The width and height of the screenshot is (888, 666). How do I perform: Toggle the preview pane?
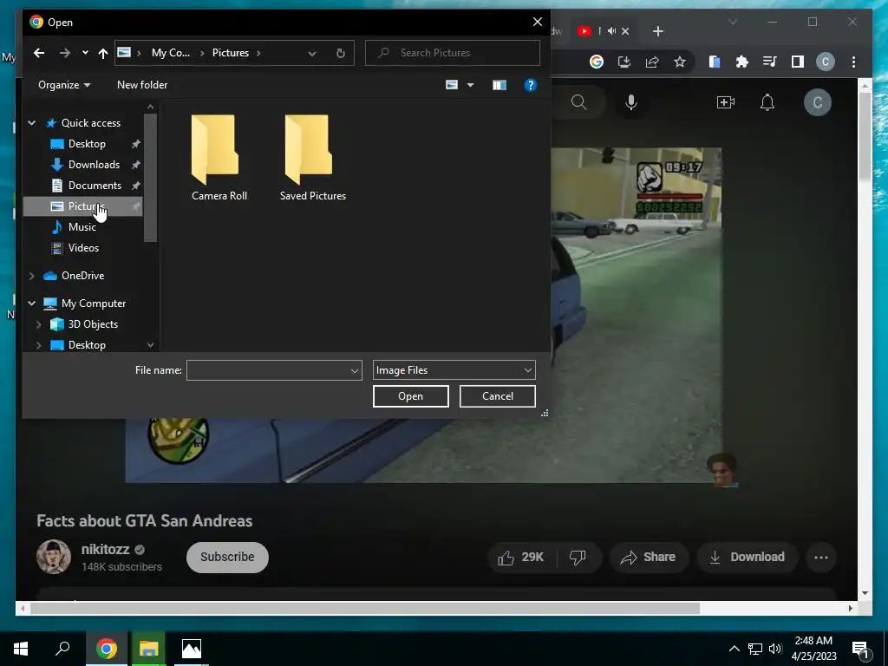499,85
